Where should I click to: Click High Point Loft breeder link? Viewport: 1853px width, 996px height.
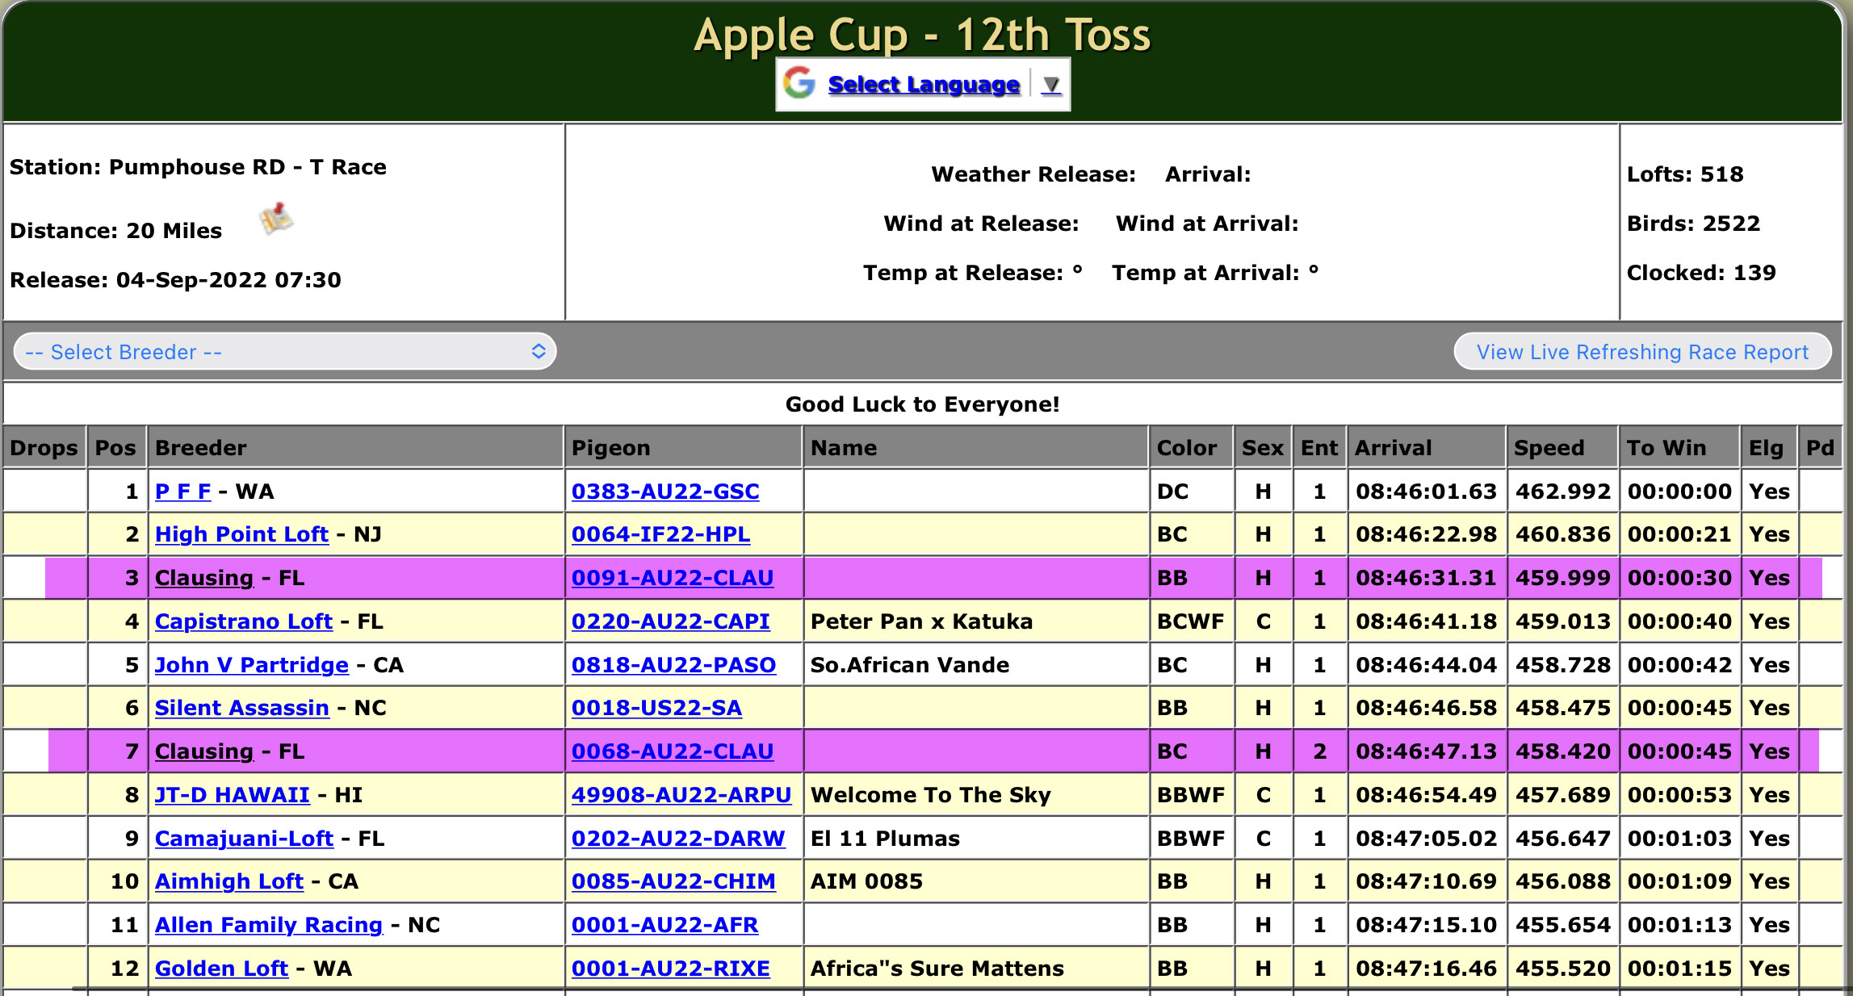[x=241, y=534]
